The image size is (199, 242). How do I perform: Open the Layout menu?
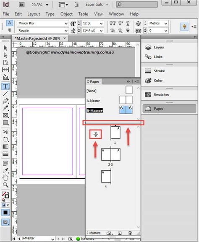click(x=34, y=14)
